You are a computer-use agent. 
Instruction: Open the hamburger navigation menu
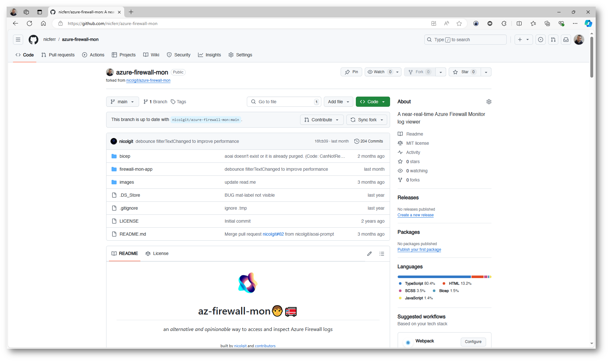click(x=18, y=40)
